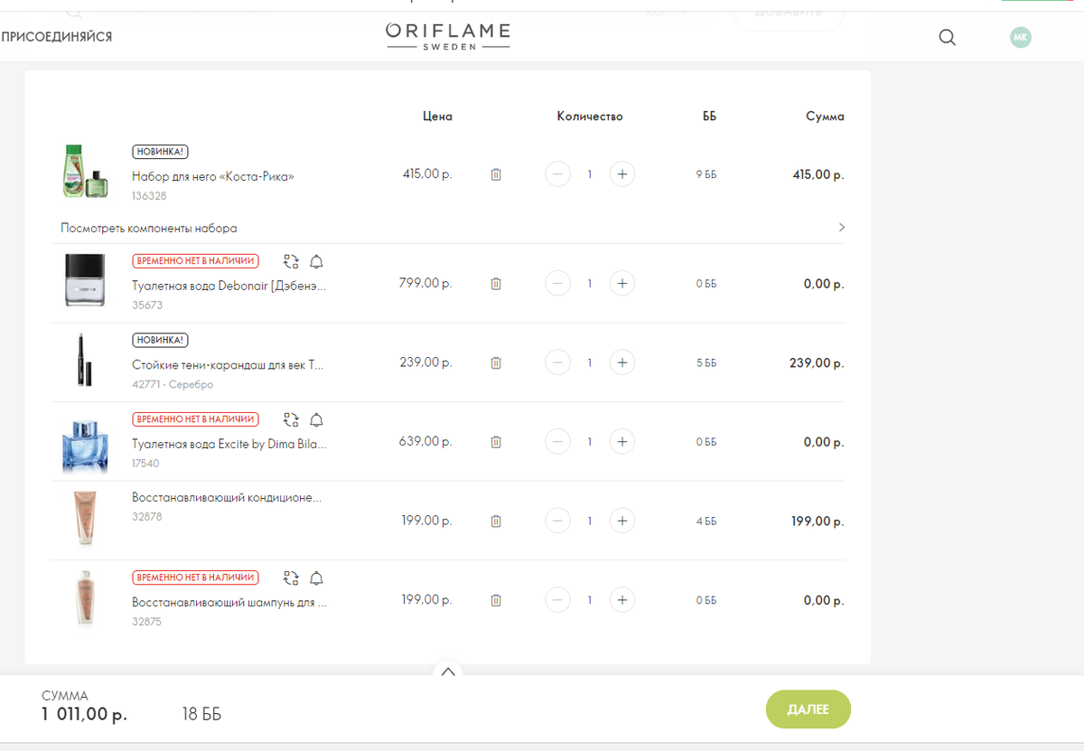Screen dimensions: 1084x751
Task: Open the MK user profile avatar
Action: point(1021,37)
